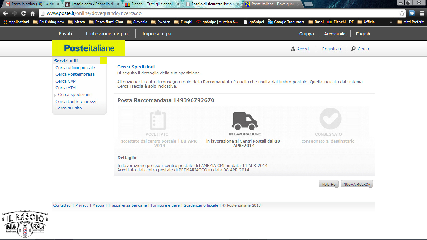Open the Altri Preferiti folder
The image size is (427, 240).
pyautogui.click(x=411, y=22)
